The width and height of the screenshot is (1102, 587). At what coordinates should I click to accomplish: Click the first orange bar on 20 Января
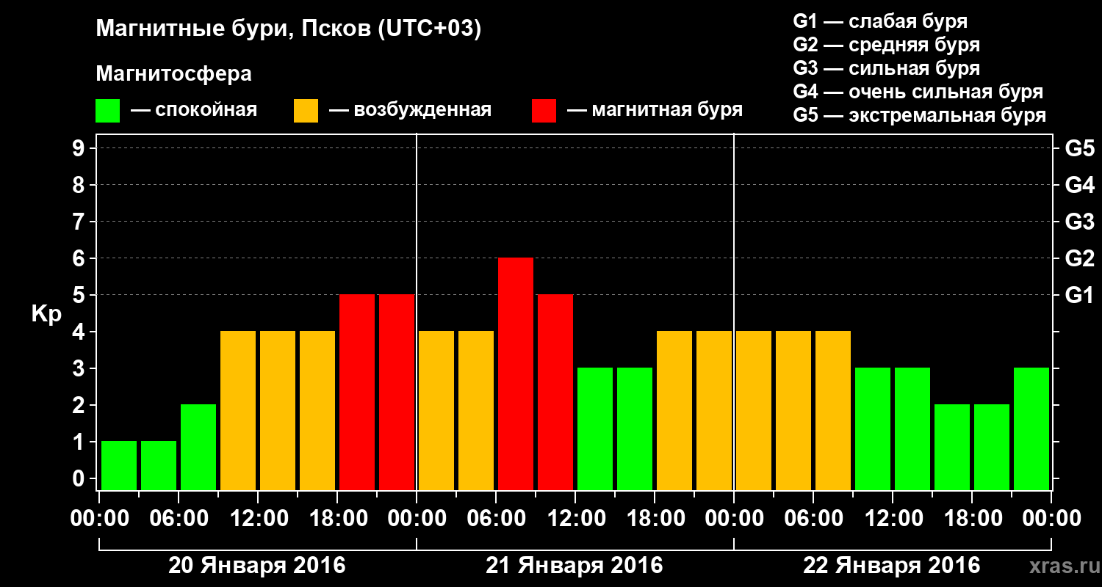click(x=238, y=410)
